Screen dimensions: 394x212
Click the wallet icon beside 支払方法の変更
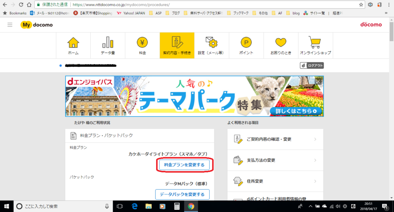238,160
